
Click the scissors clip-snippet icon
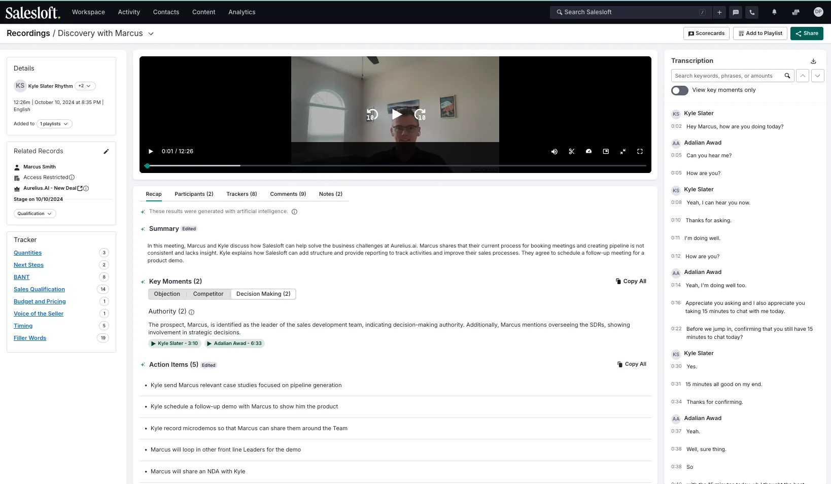[x=572, y=151]
